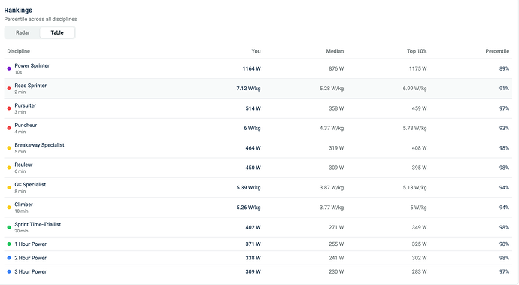Screen dimensions: 519x285
Task: Click the 7.12 W/kg value
Action: click(x=248, y=89)
